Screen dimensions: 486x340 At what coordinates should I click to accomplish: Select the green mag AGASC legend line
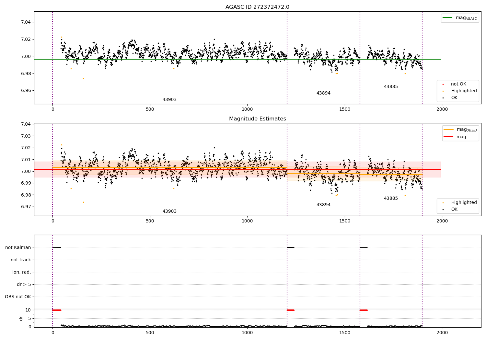pyautogui.click(x=447, y=18)
